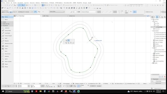Click the offset option in pet palette
Screen dimensions: 167x94
(68, 40)
